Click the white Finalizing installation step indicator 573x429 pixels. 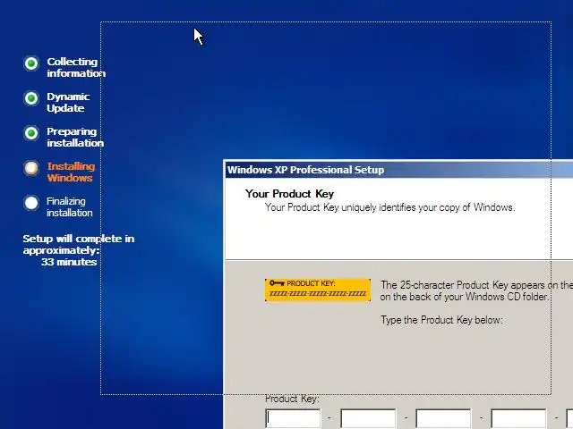tap(31, 203)
